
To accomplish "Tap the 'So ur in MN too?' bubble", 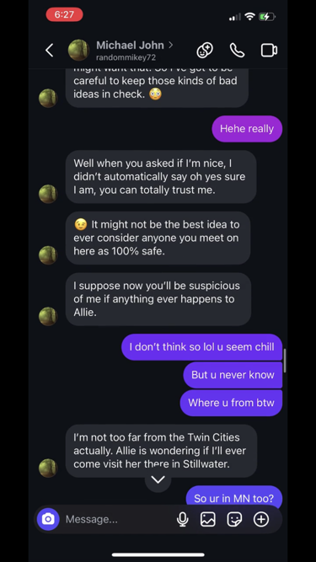I will pyautogui.click(x=234, y=497).
